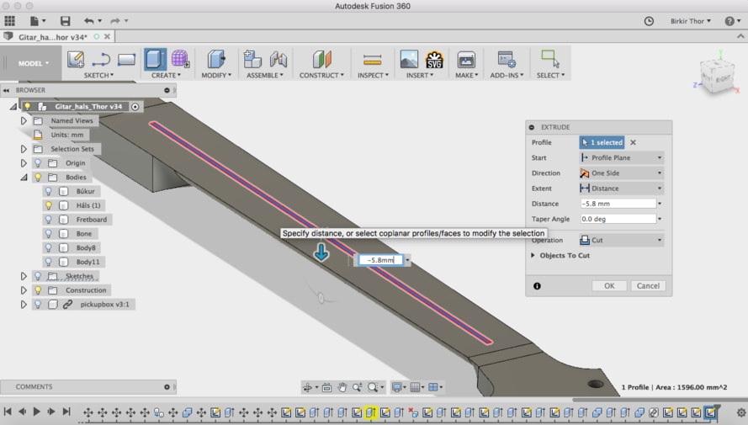Cancel the Extrude dialog
Viewport: 748px width, 425px height.
pos(648,286)
